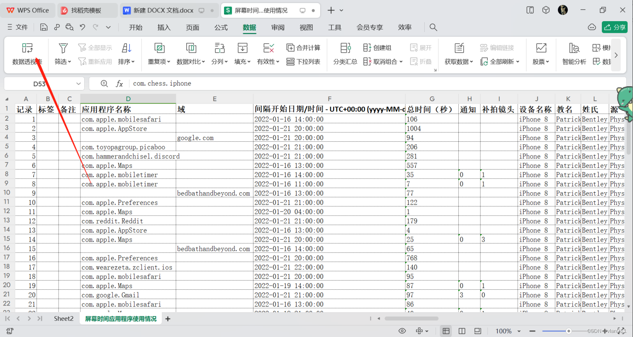
Task: Go to first sheet navigation arrow
Action: click(x=7, y=318)
